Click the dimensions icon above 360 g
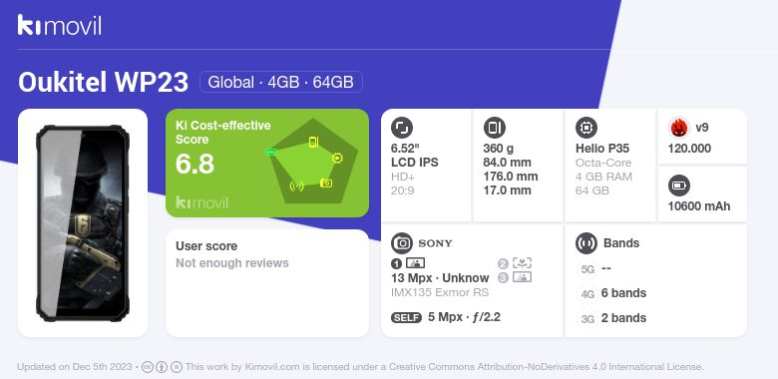 coord(494,128)
